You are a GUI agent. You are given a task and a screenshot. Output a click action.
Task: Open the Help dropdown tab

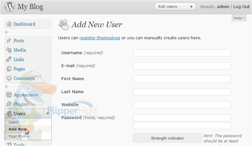239,18
